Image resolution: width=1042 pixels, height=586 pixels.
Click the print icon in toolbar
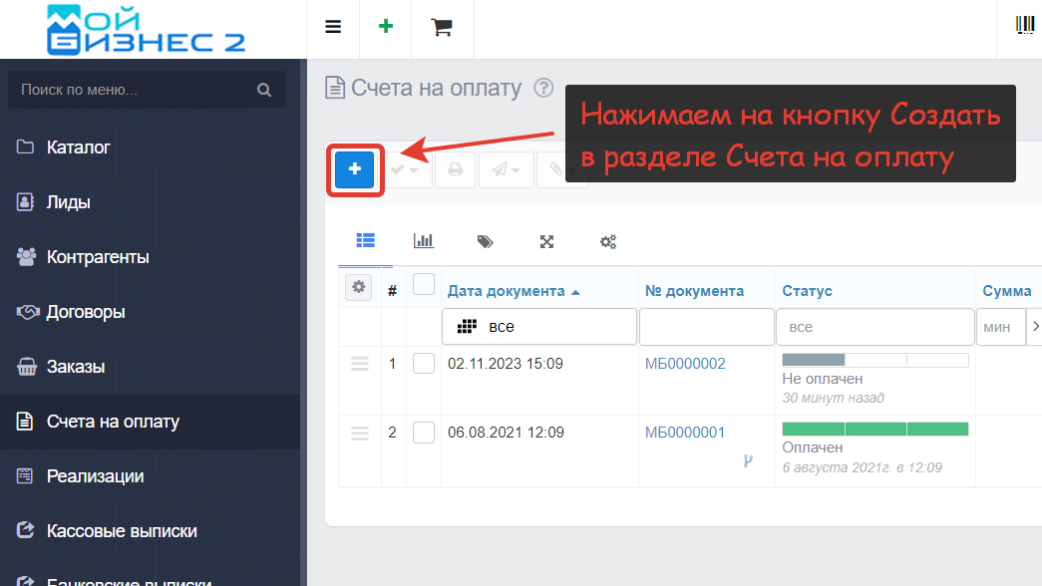[x=456, y=170]
